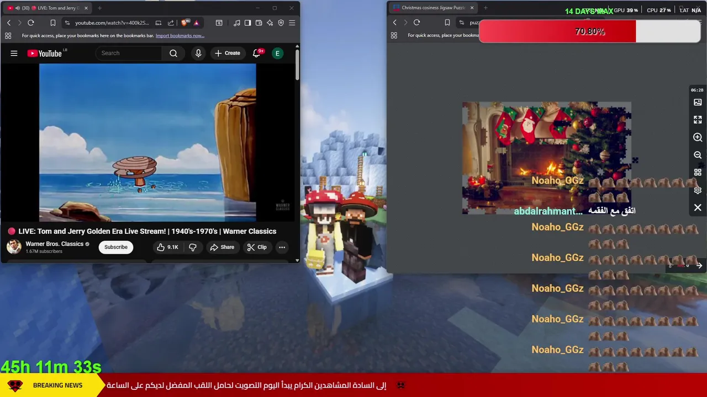
Task: Go back in the YouTube browser window
Action: [x=9, y=23]
